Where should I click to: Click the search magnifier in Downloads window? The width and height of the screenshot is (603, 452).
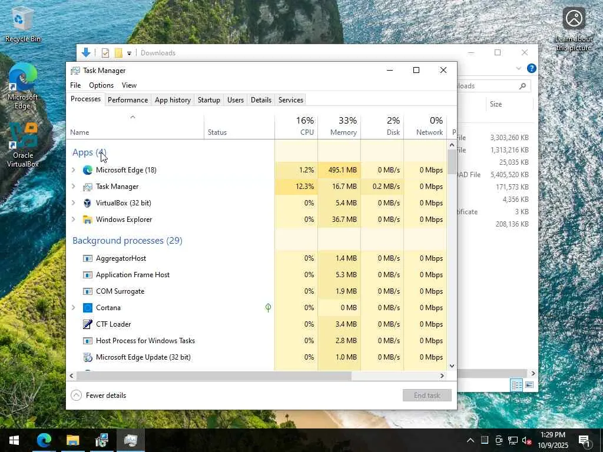pos(522,86)
